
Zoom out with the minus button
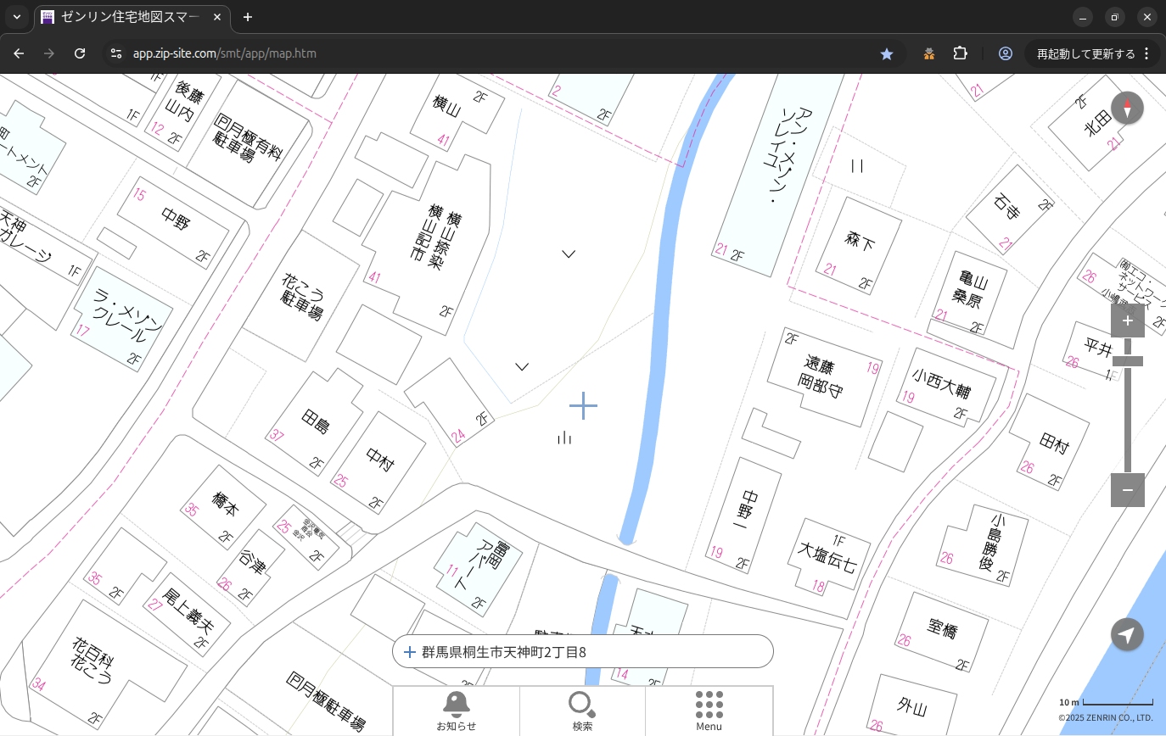[1127, 490]
